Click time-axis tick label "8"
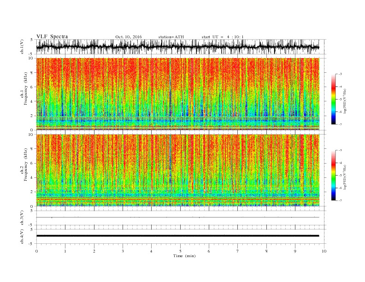 (x=266, y=251)
